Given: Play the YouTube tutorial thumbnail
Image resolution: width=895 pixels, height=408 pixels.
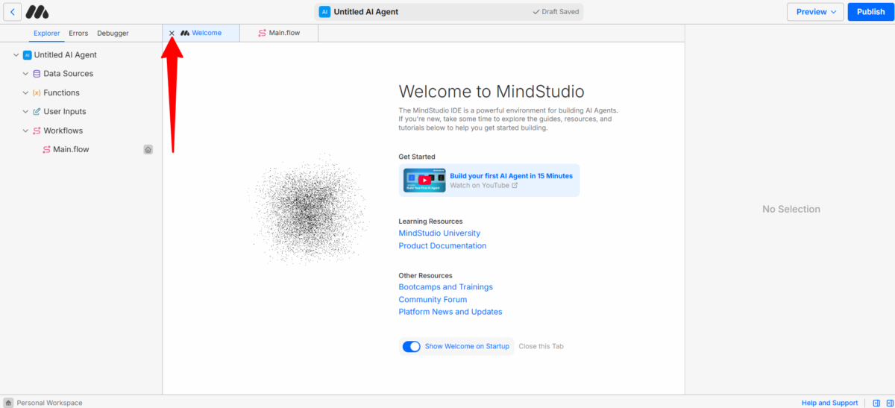Looking at the screenshot, I should [x=424, y=180].
